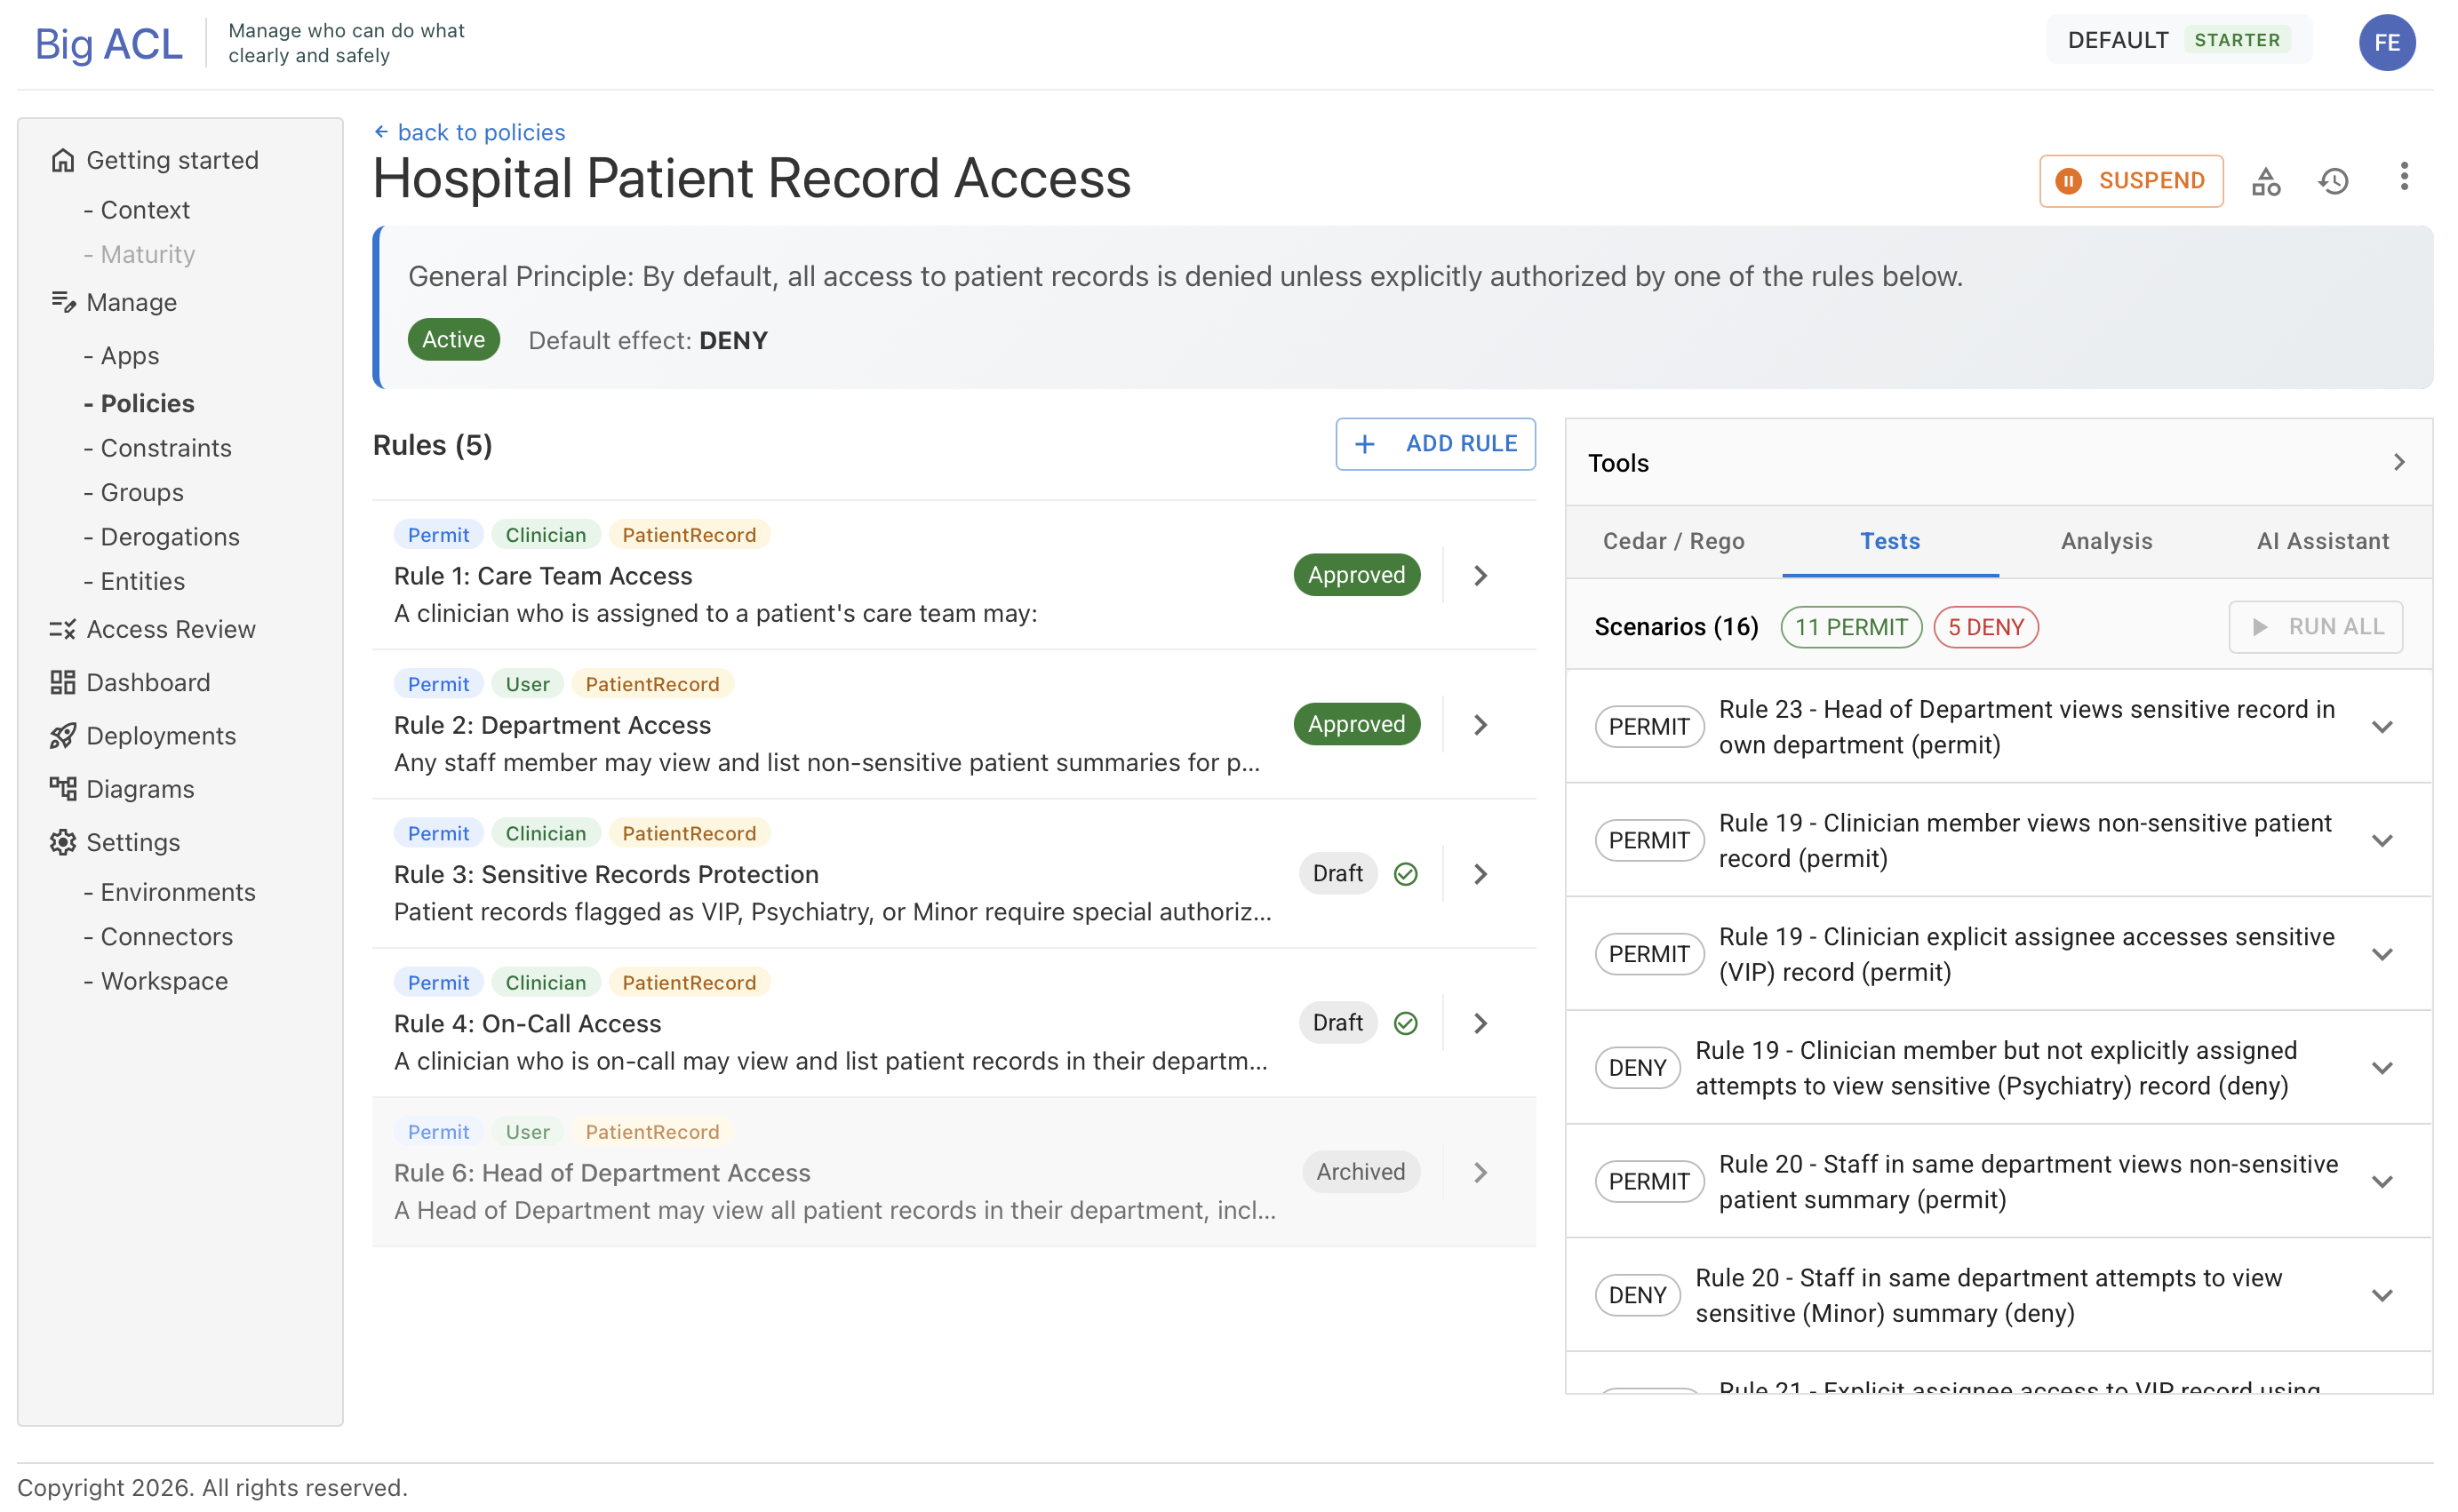Screen dimensions: 2458x1512
Task: Click the Dashboard grid icon
Action: pos(62,682)
